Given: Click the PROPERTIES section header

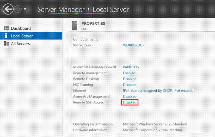Looking at the screenshot, I should point(93,23).
